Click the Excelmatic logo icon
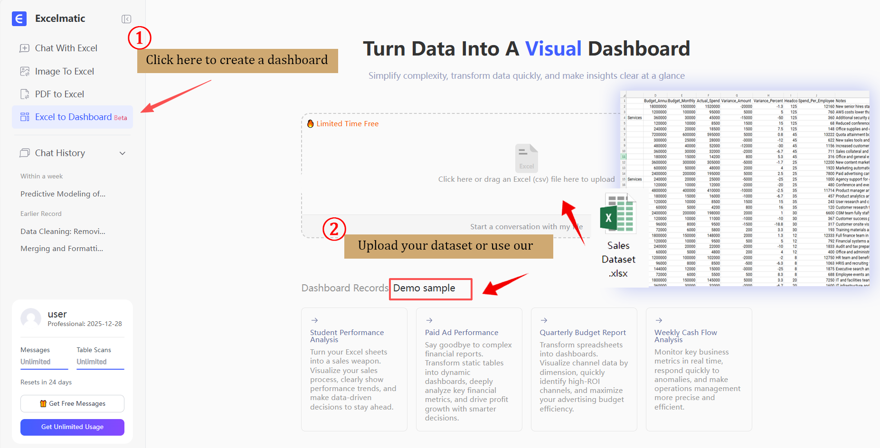The height and width of the screenshot is (448, 880). click(19, 19)
